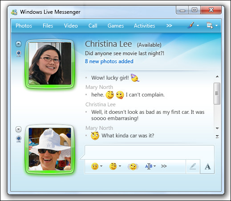This screenshot has height=201, width=231.
Task: Click the conversation scrollbar thumb
Action: click(217, 93)
